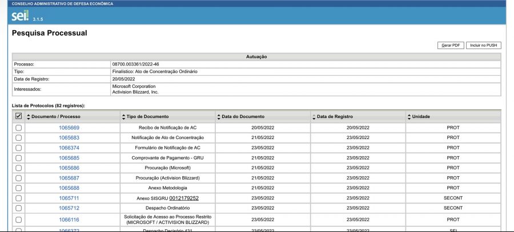Check the box for document 1066116
Image resolution: width=514 pixels, height=232 pixels.
click(x=19, y=219)
